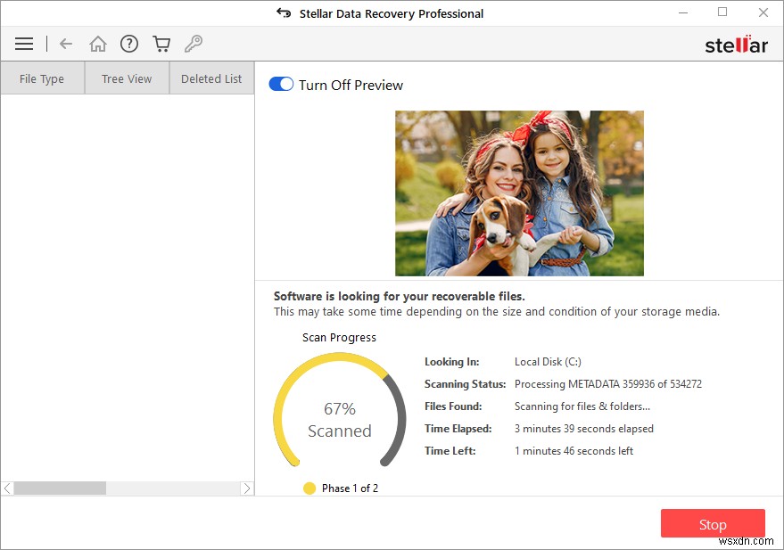Image resolution: width=784 pixels, height=550 pixels.
Task: Click the back navigation arrow icon
Action: 64,43
